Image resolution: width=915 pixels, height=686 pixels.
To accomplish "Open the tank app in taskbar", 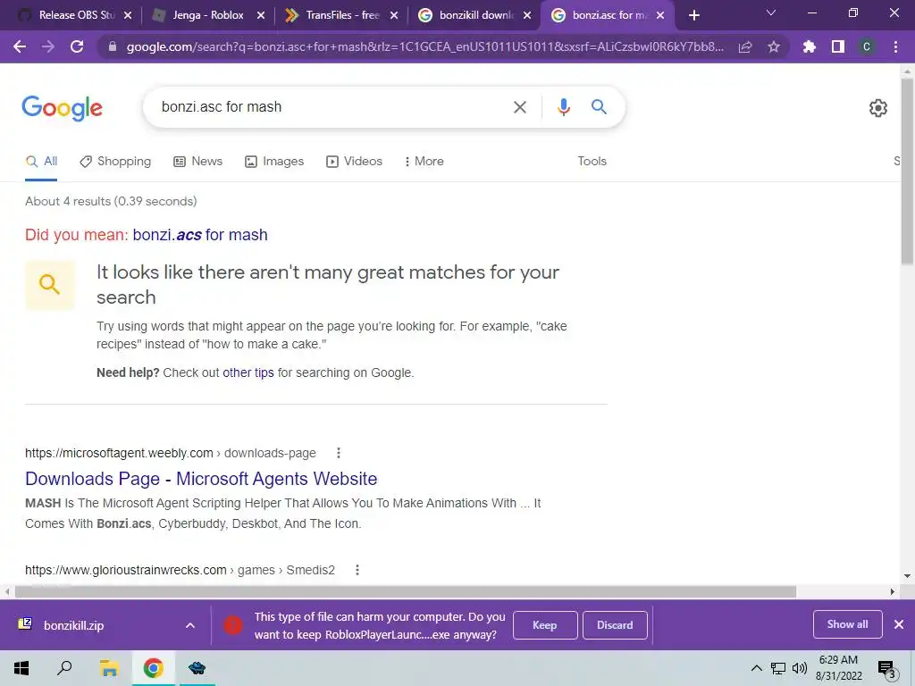I will click(197, 668).
